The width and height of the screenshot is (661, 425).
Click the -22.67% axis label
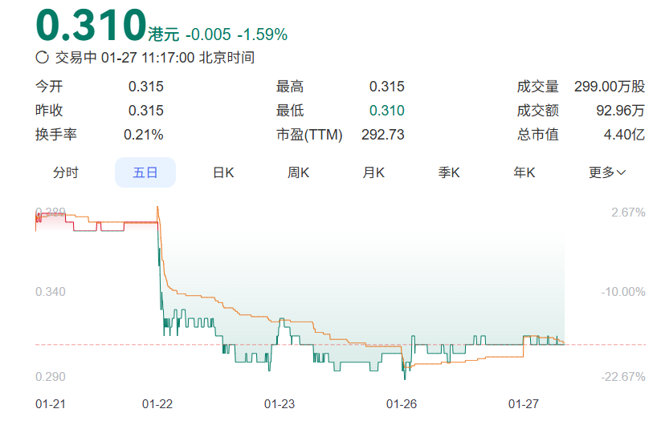click(x=623, y=377)
